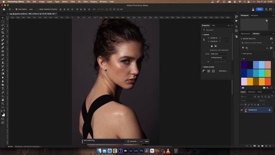Add element plus icon in Libraries panel

(x=267, y=88)
